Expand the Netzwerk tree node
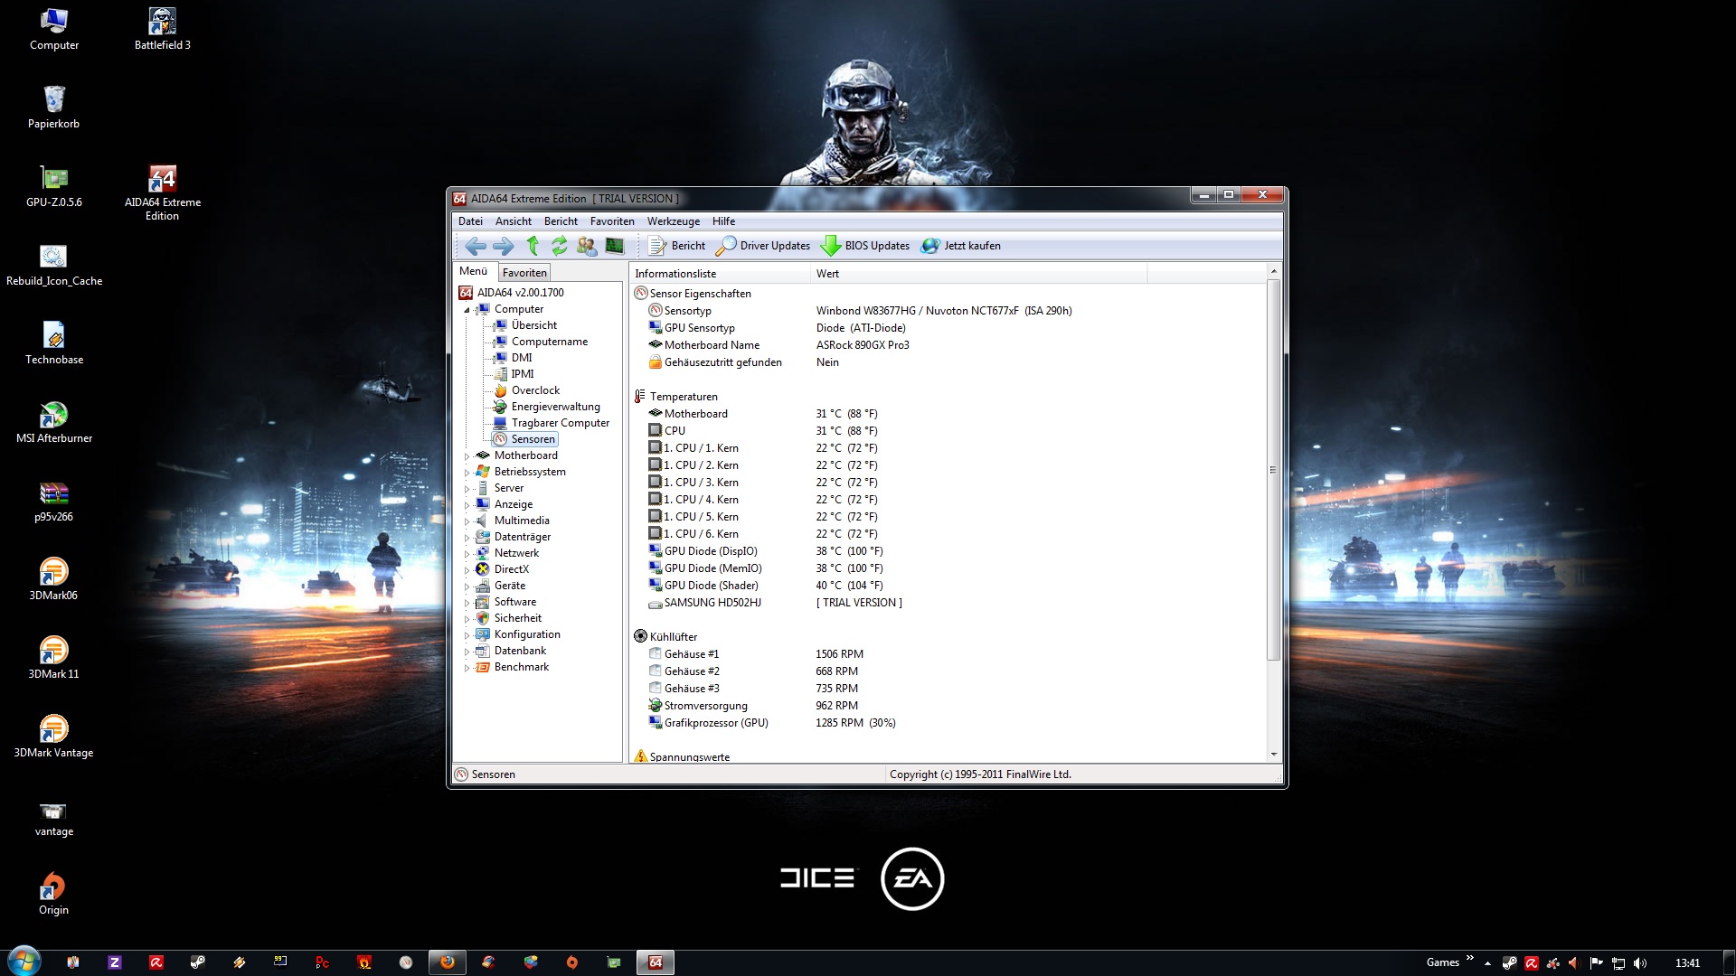This screenshot has width=1736, height=976. point(467,554)
